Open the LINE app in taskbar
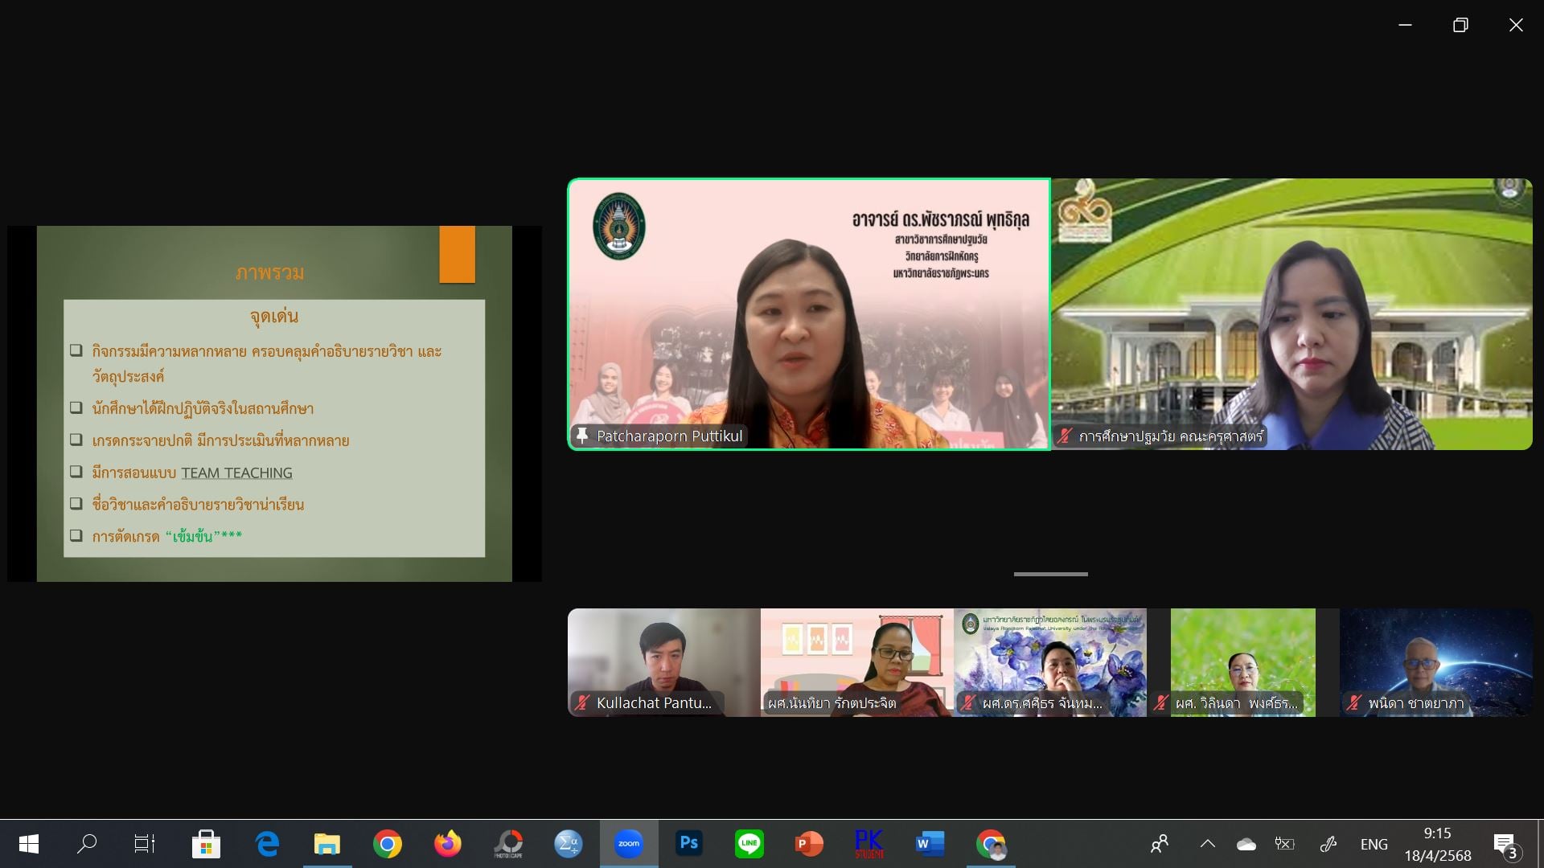Viewport: 1544px width, 868px height. pyautogui.click(x=749, y=844)
